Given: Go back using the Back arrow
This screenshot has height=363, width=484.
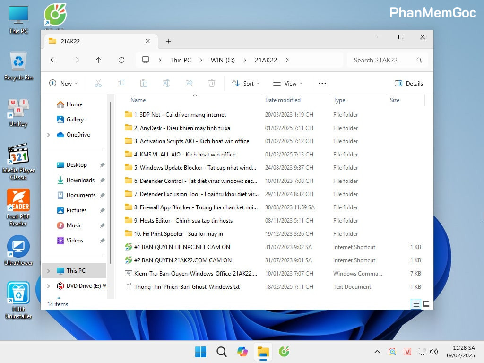Looking at the screenshot, I should pyautogui.click(x=53, y=60).
